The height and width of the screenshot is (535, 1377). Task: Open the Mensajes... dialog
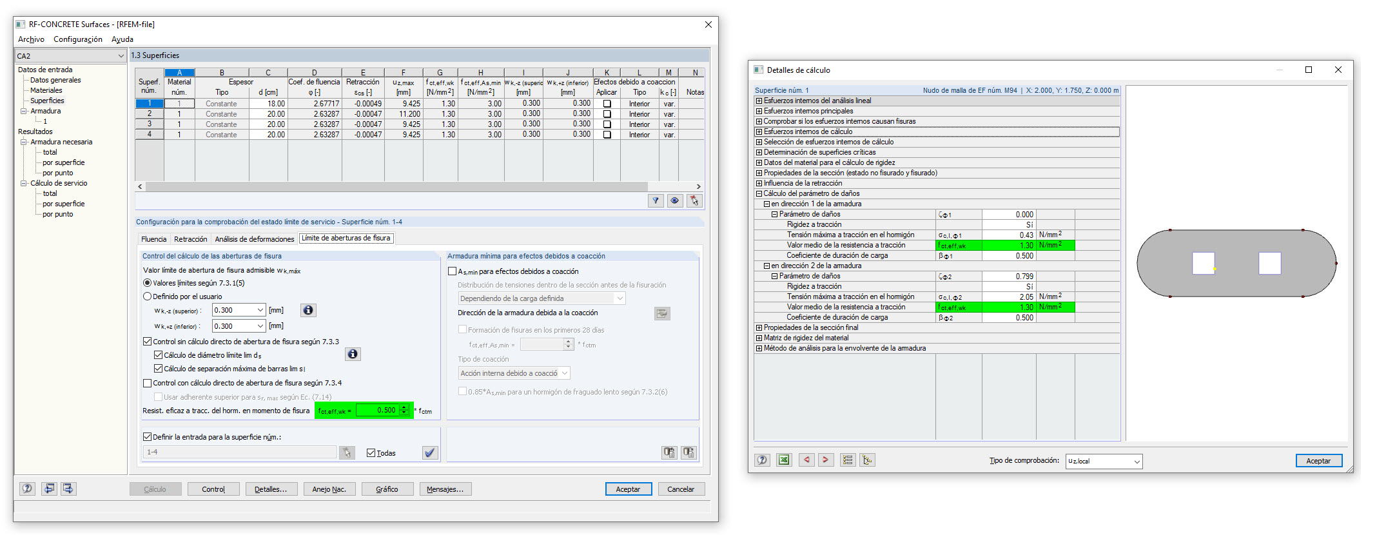click(445, 489)
